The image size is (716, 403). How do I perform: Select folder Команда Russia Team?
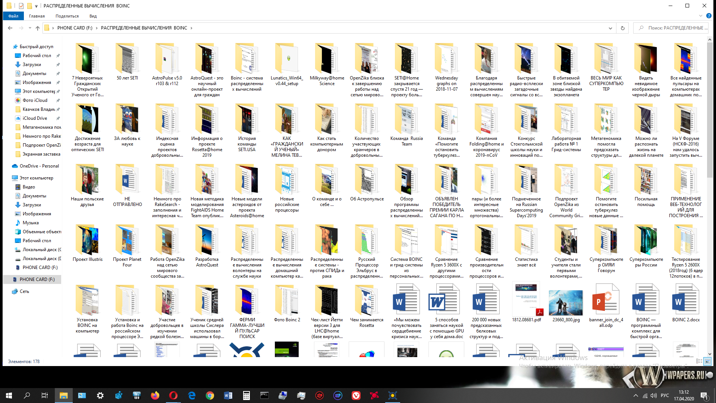point(406,125)
